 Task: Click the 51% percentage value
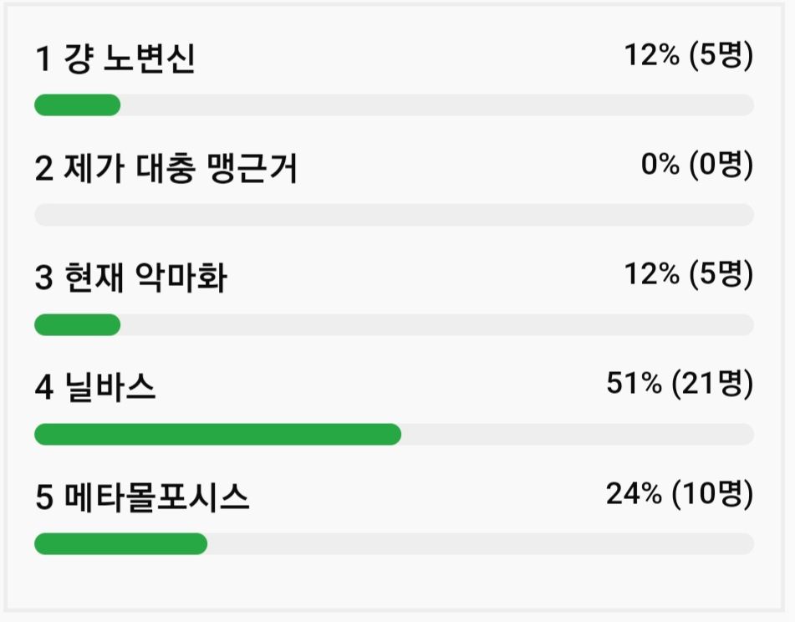[x=634, y=385]
